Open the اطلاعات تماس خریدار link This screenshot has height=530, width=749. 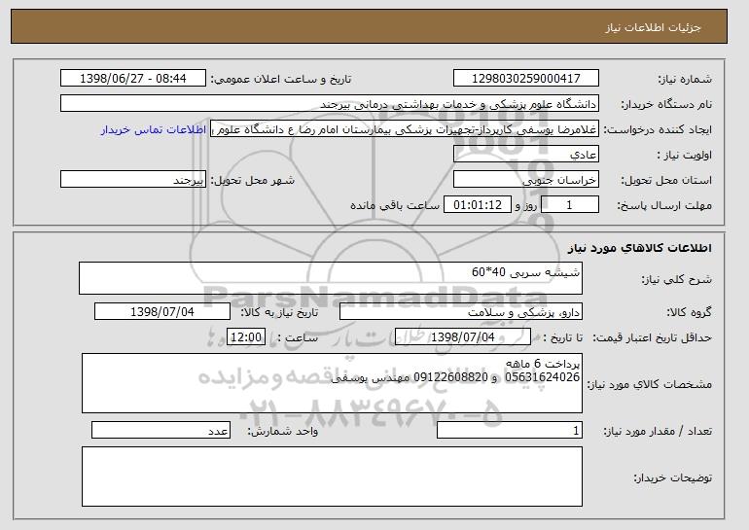[154, 130]
